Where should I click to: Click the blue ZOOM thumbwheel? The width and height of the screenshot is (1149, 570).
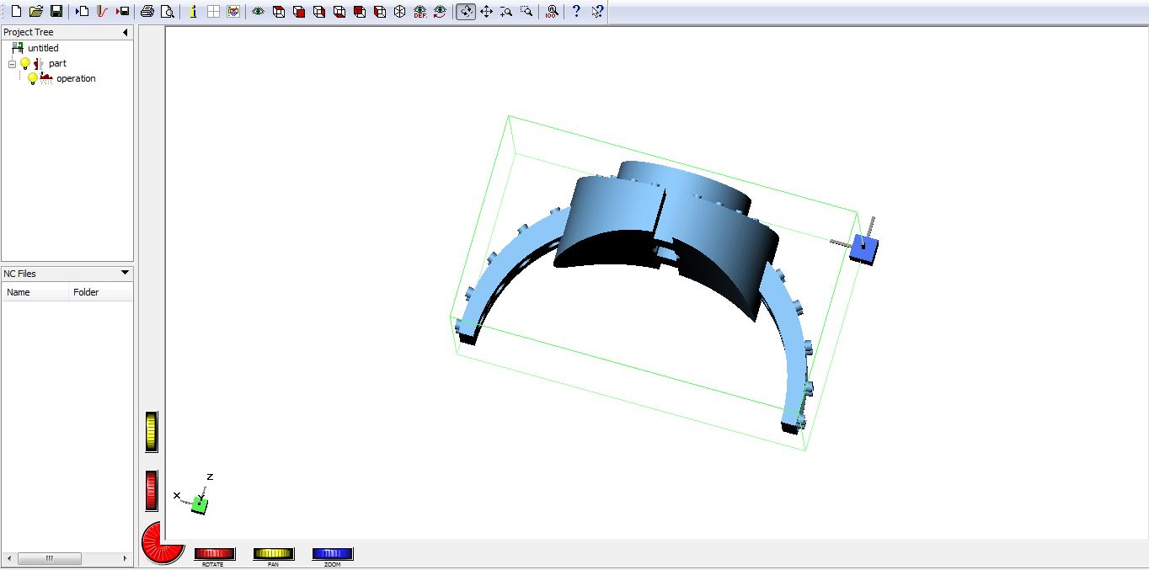click(333, 554)
